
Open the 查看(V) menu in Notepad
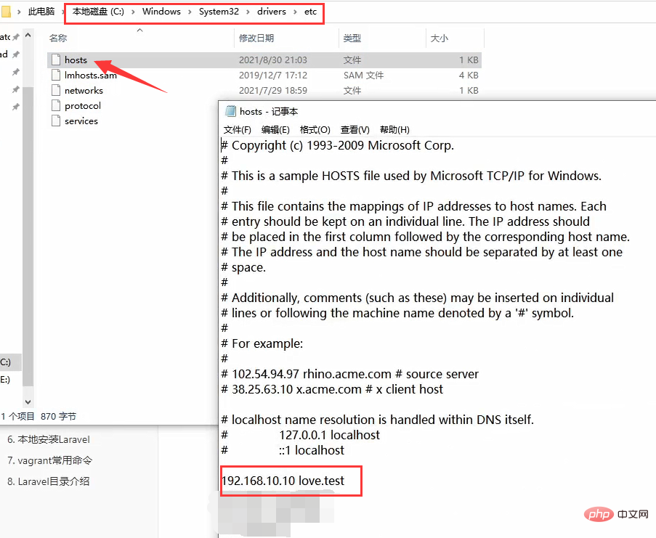click(x=355, y=130)
